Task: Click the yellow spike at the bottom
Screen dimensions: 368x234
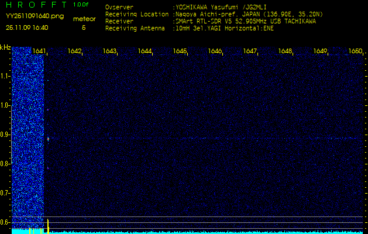Action: tap(47, 225)
